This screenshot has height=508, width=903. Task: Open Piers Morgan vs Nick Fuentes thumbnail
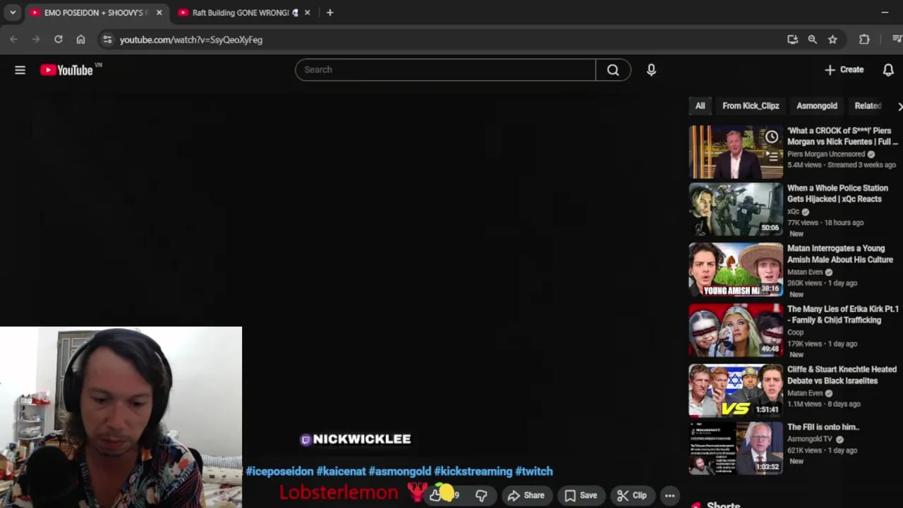click(736, 152)
